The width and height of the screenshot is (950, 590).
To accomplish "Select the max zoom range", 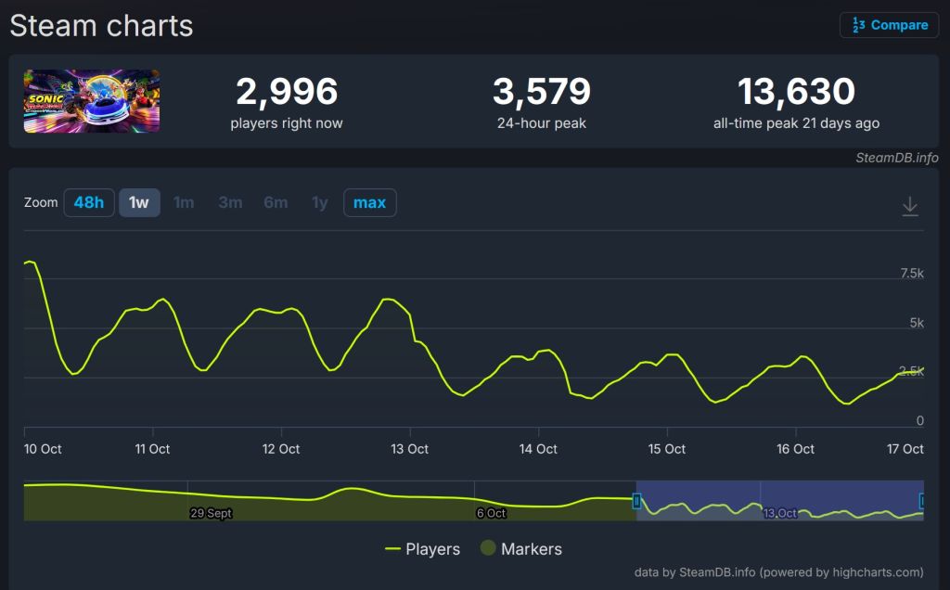I will tap(369, 202).
